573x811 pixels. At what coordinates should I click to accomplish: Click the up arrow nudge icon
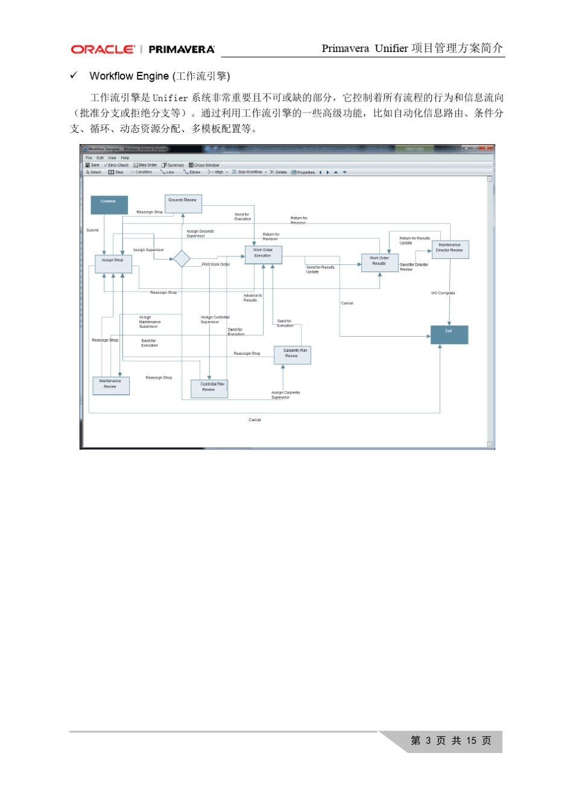pyautogui.click(x=336, y=172)
